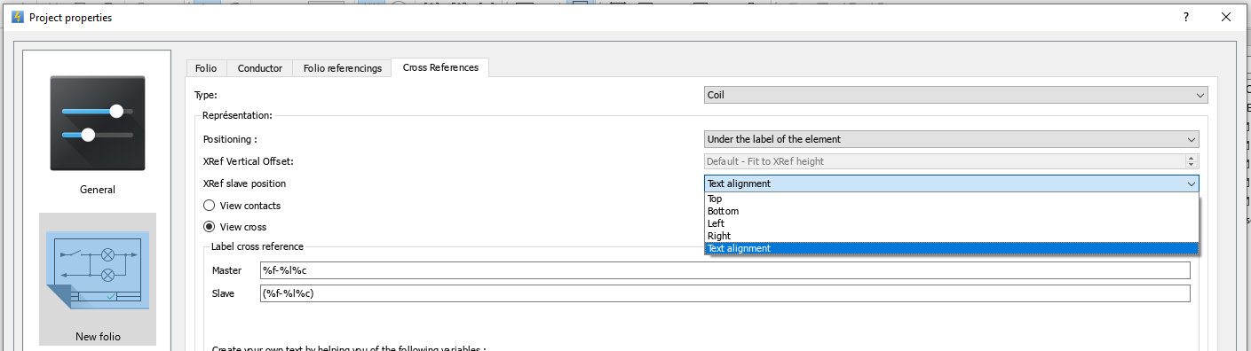This screenshot has height=351, width=1251.
Task: Choose Right from the dropdown list
Action: coord(951,236)
